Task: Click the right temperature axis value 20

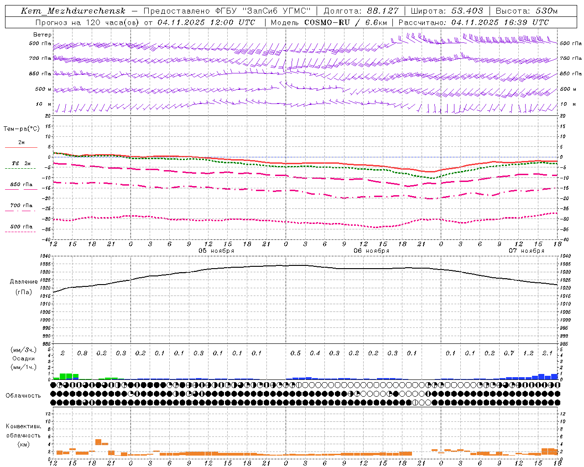Action: click(563, 116)
